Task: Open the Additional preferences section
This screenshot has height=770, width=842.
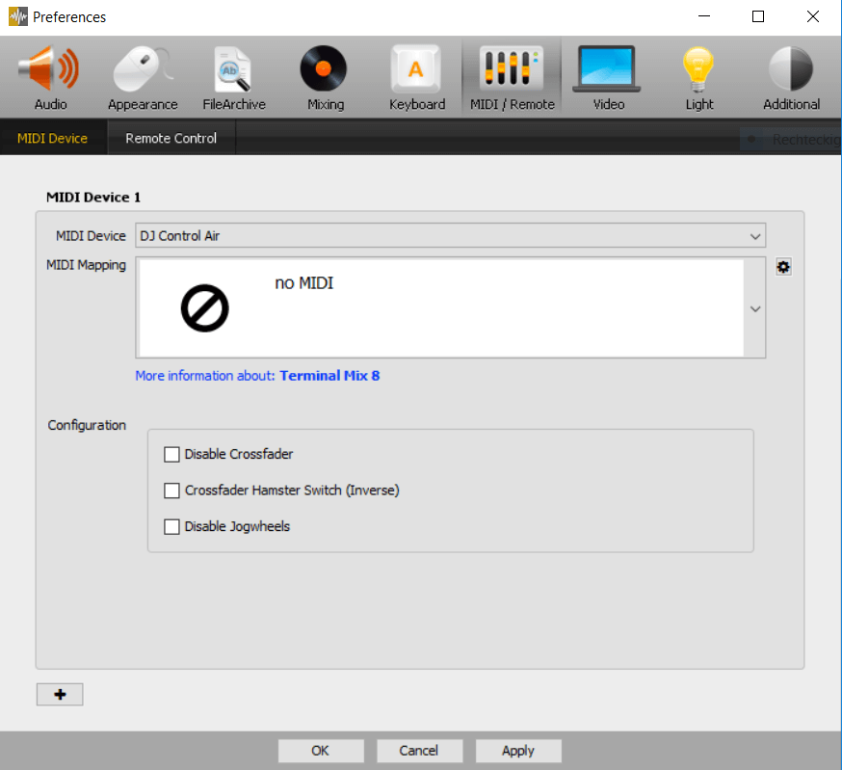Action: point(791,78)
